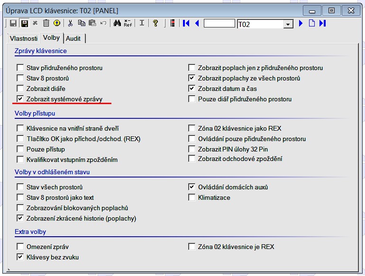The width and height of the screenshot is (365, 276).
Task: Click the binoculars find icon
Action: [117, 23]
